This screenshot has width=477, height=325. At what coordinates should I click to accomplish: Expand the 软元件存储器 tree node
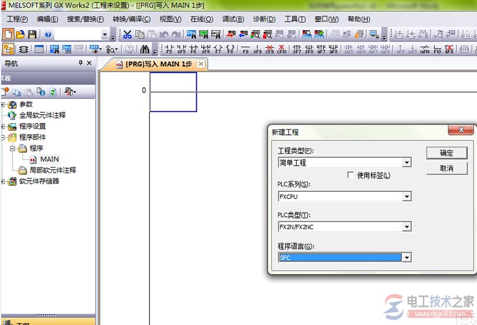[x=3, y=182]
